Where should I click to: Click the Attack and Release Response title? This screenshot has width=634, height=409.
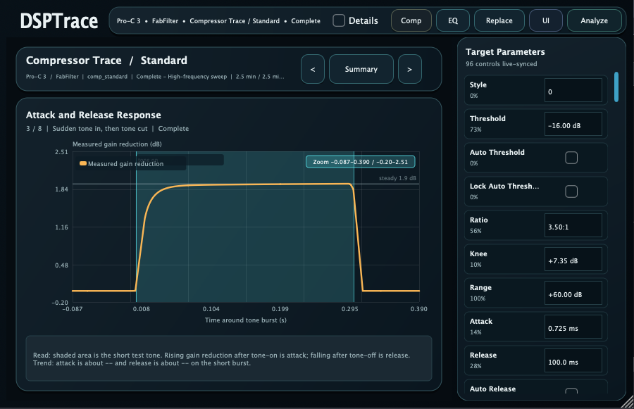(94, 115)
